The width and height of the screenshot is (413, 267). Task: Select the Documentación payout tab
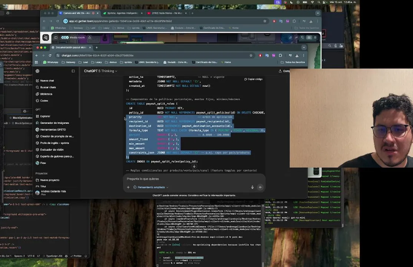71,47
